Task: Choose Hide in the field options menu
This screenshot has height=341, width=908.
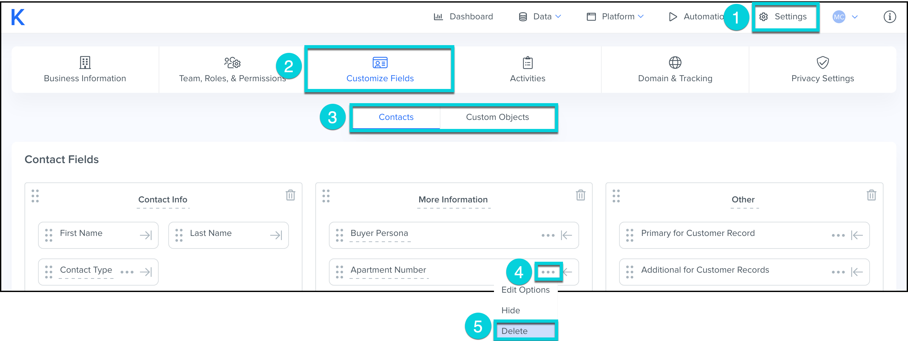Action: coord(510,310)
